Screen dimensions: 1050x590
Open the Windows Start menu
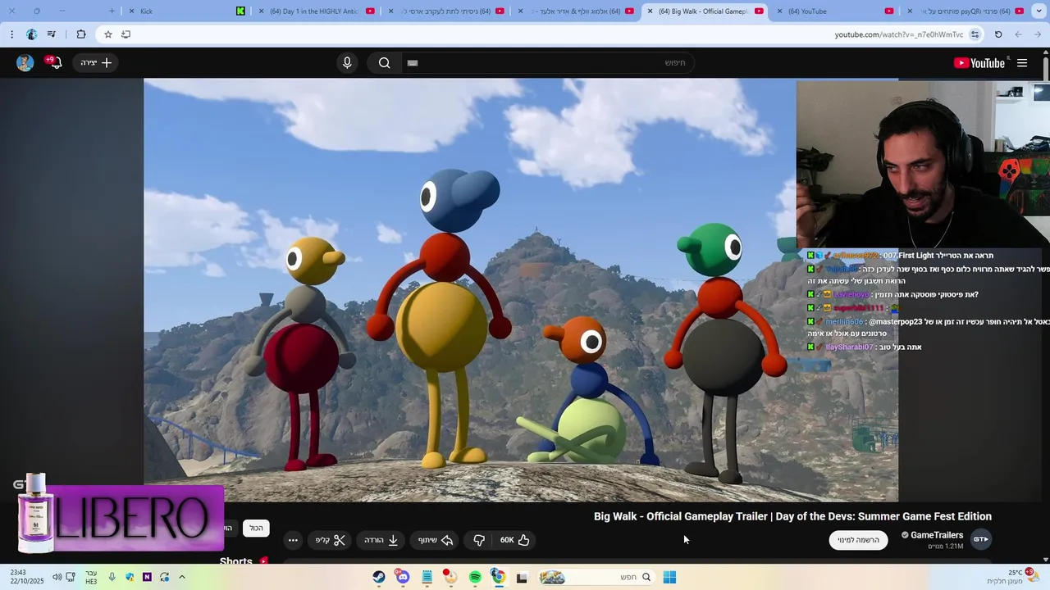[x=669, y=577]
